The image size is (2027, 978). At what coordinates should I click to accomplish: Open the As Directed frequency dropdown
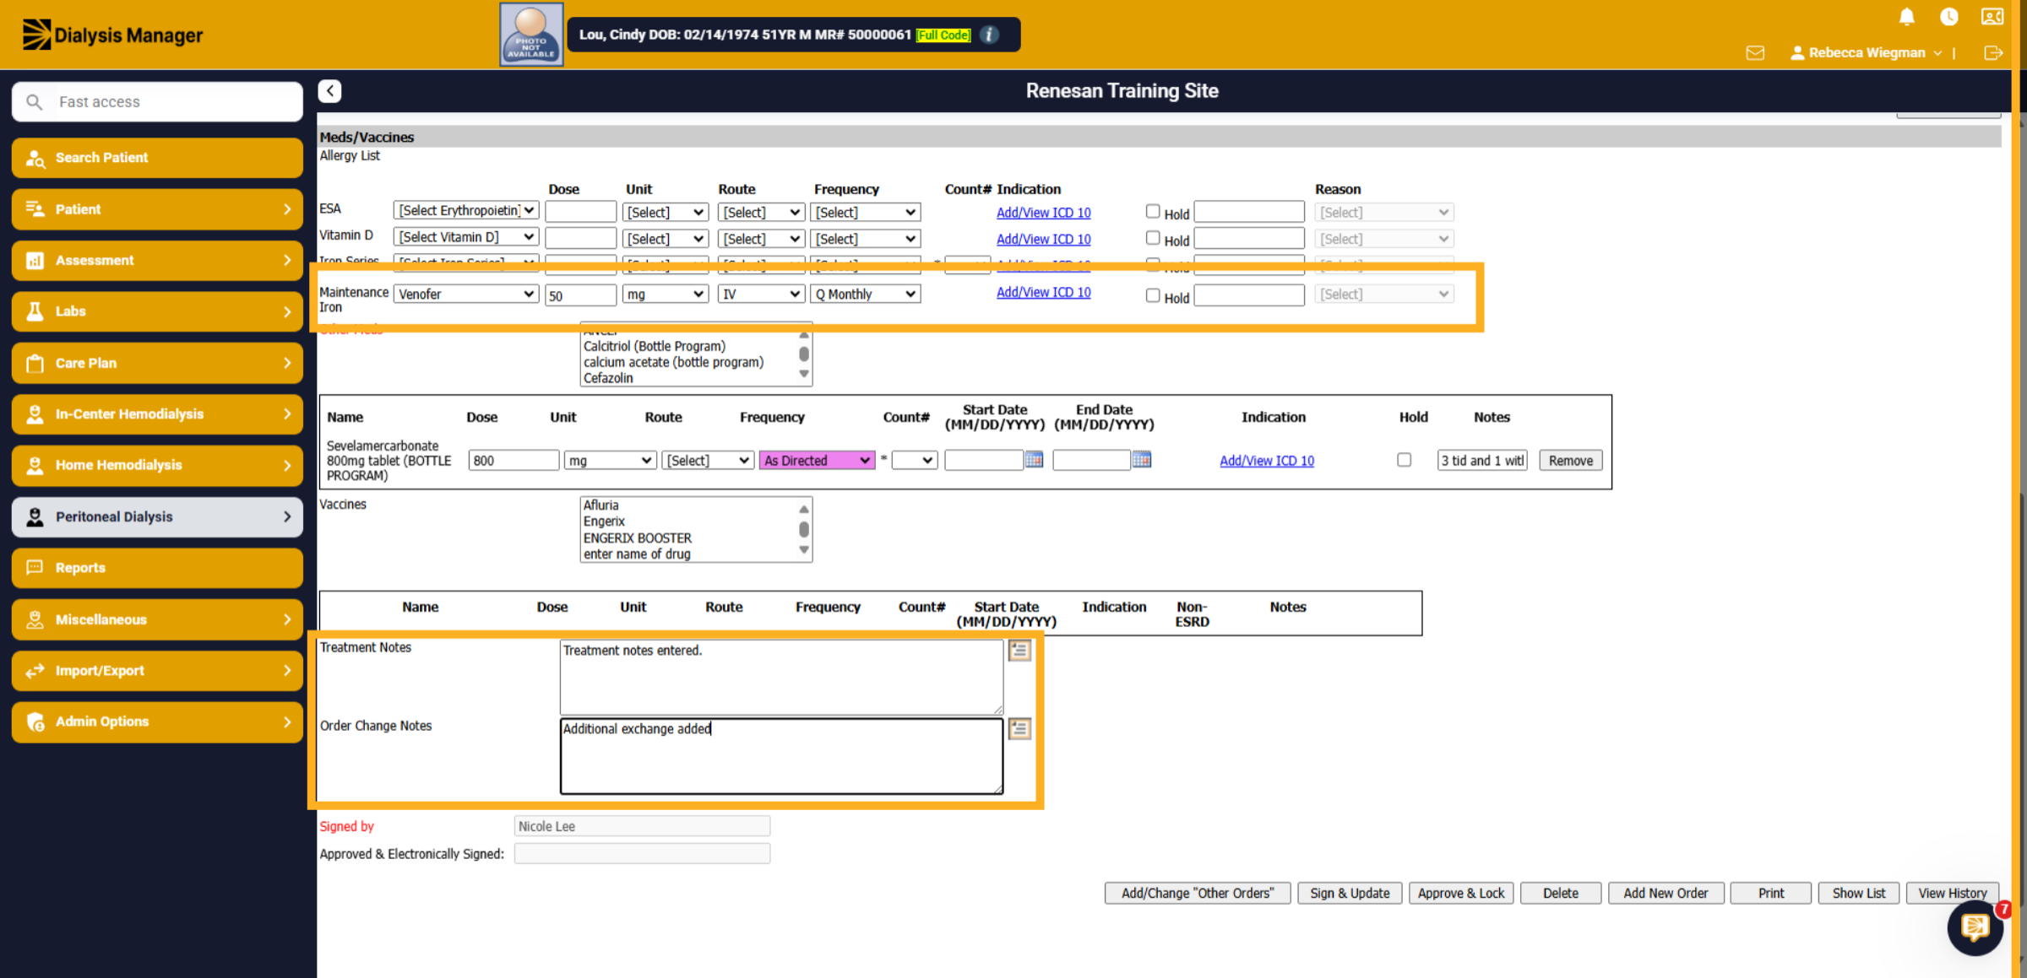tap(817, 460)
